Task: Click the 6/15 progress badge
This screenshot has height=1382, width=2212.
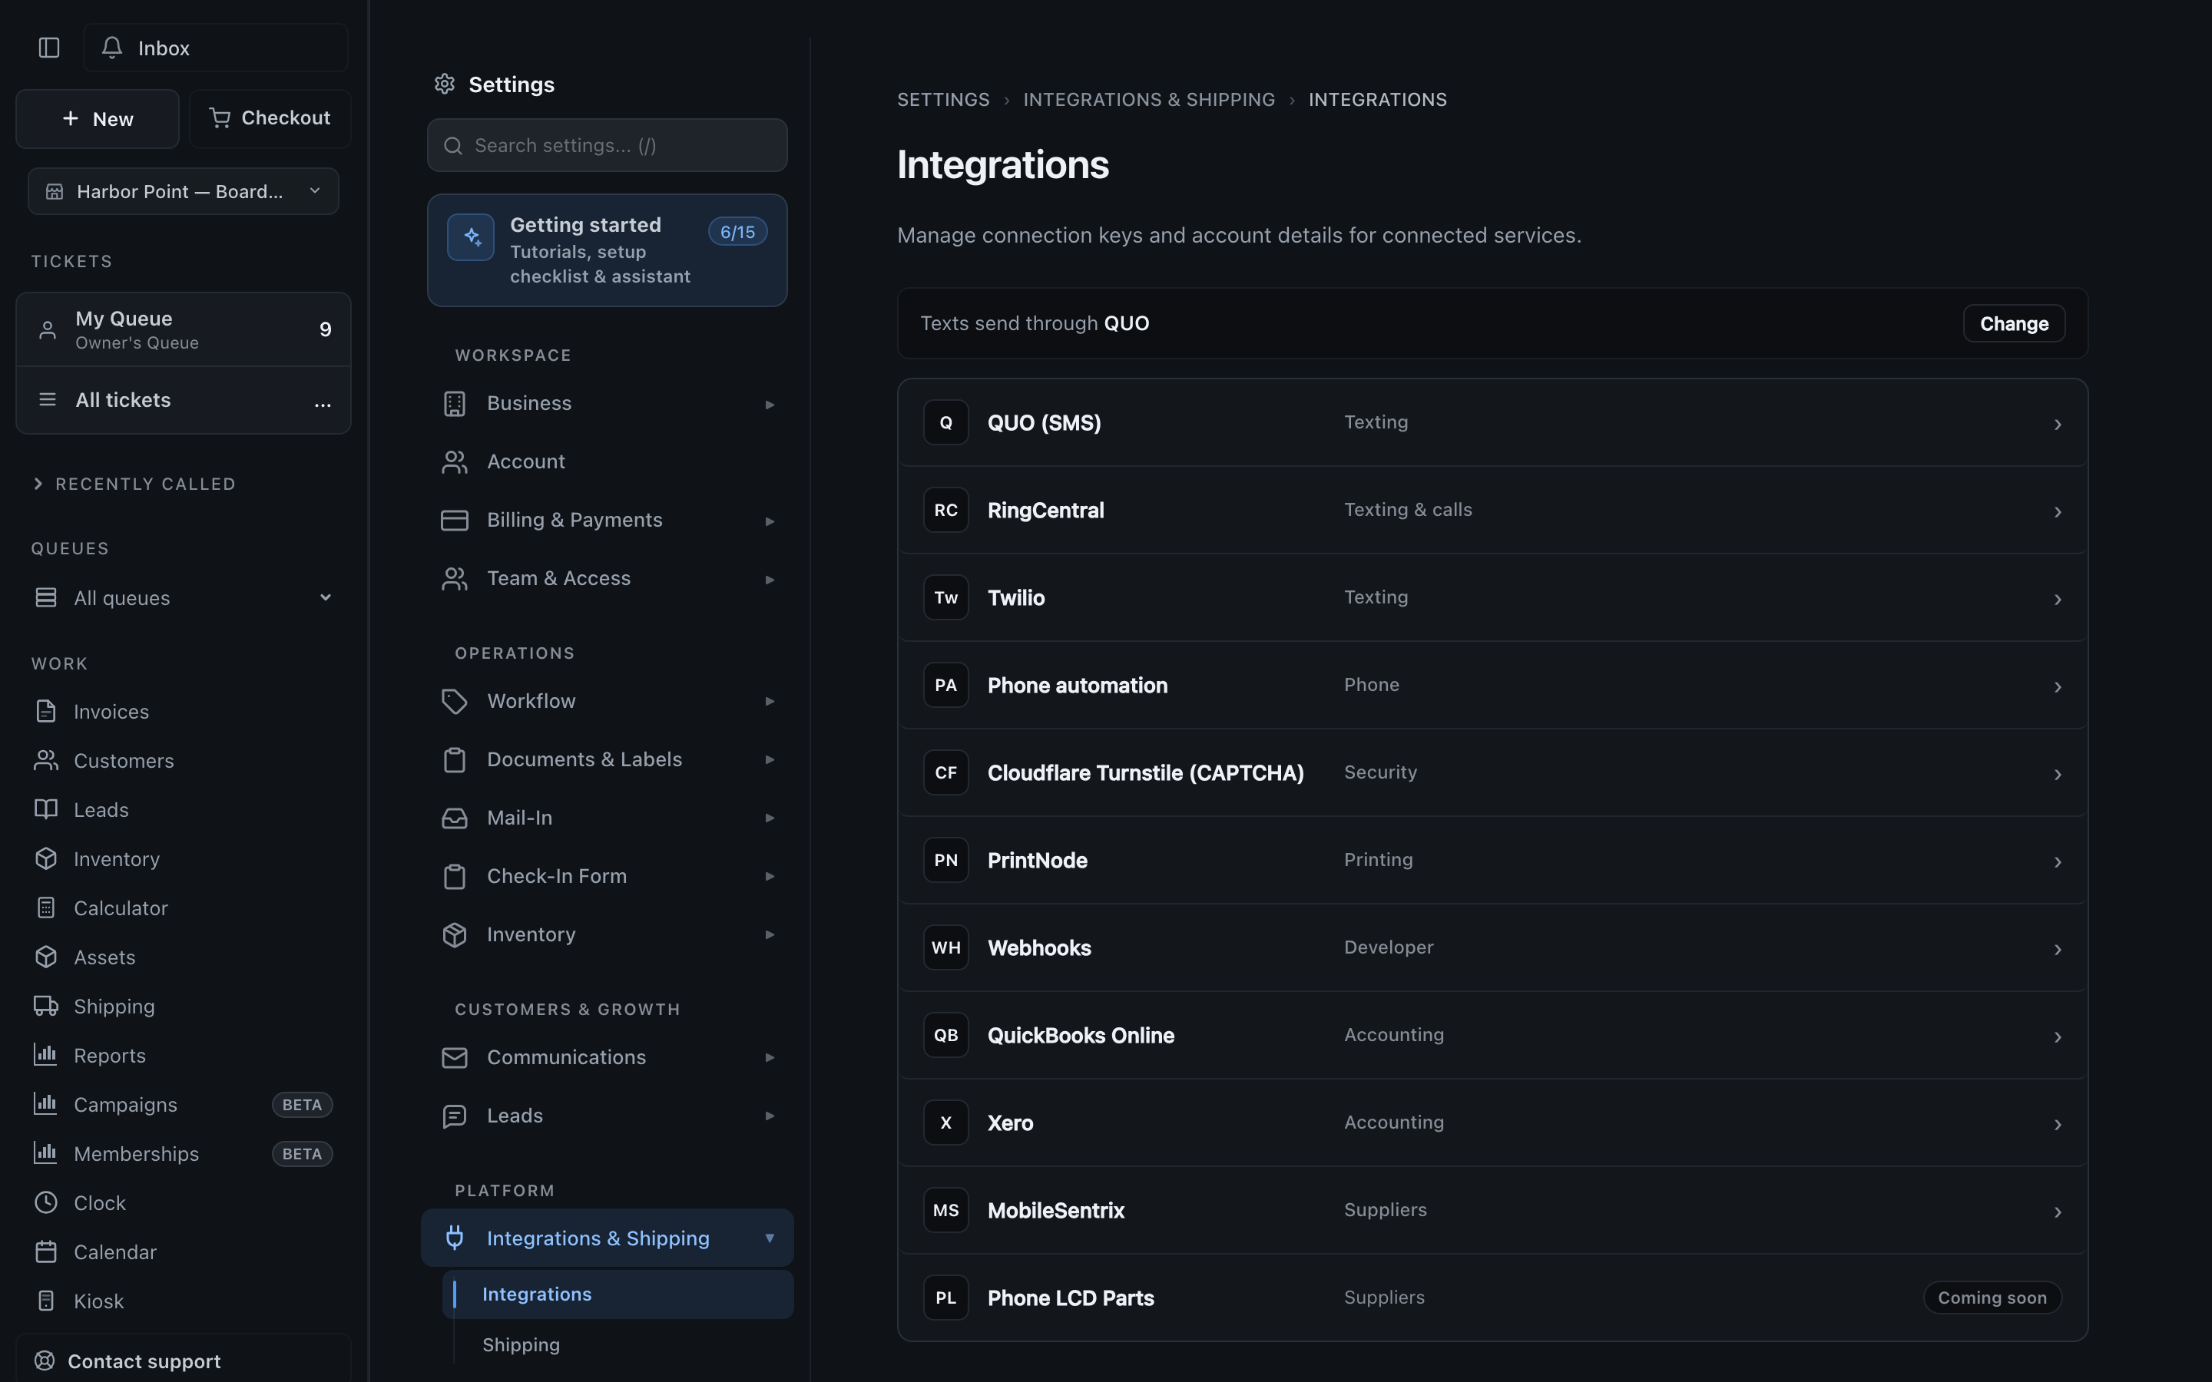Action: (737, 232)
